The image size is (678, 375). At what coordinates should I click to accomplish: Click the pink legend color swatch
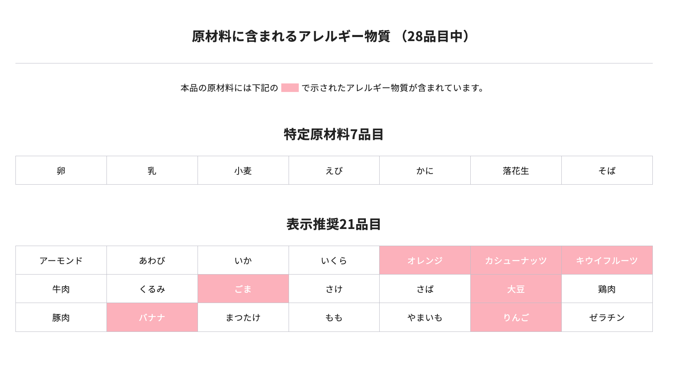coord(290,88)
